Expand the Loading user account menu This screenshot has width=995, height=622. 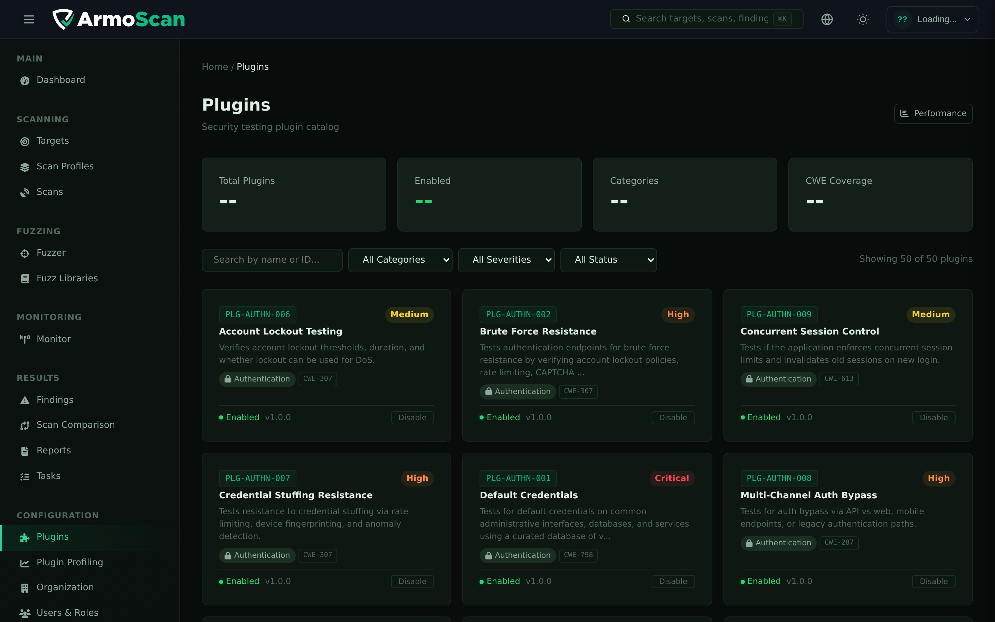pos(932,19)
